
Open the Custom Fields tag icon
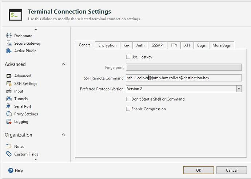point(9,154)
